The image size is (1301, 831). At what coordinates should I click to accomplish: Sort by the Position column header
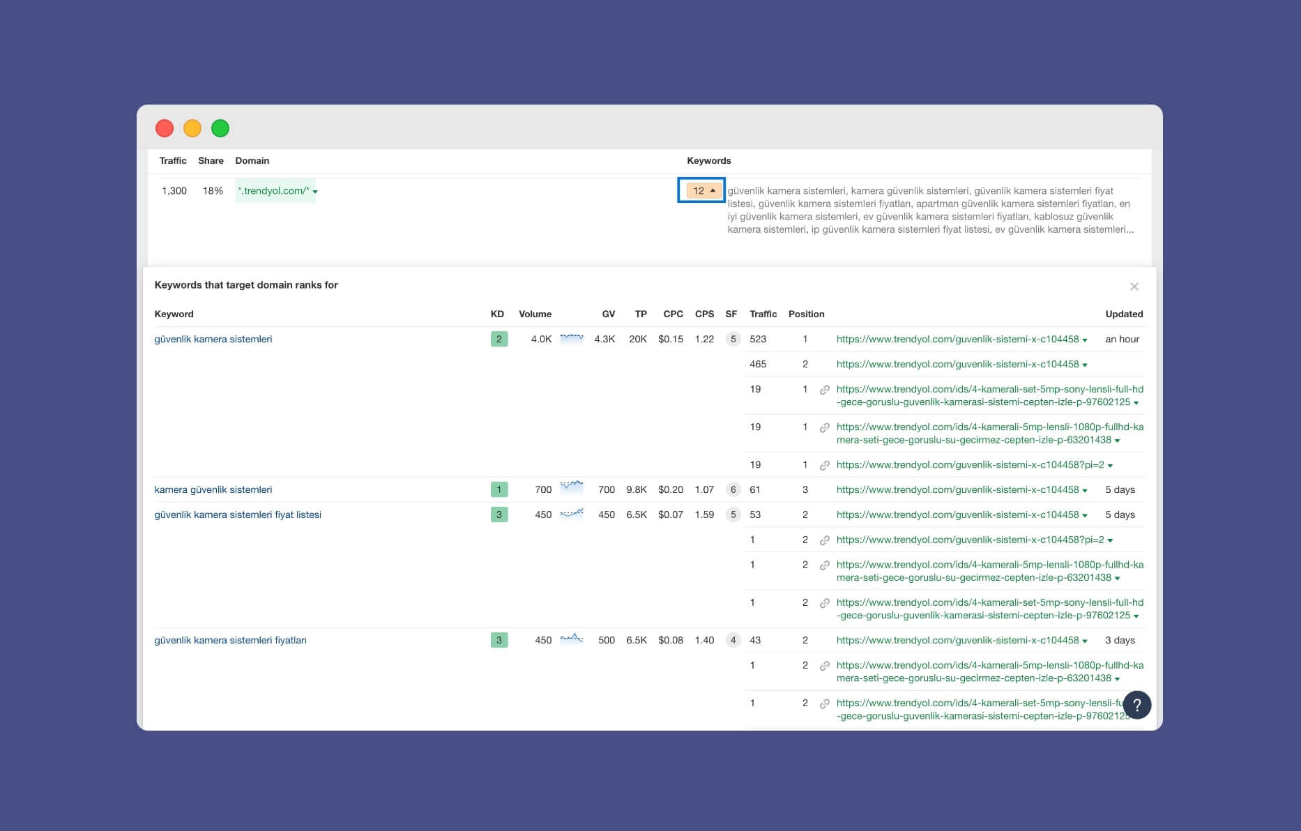pos(806,314)
